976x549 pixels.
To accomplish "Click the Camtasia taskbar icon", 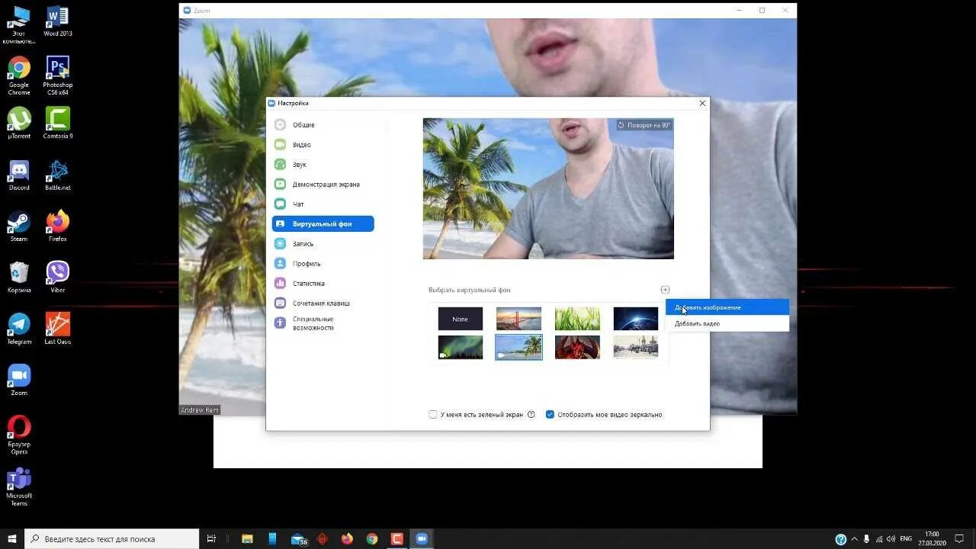I will coord(396,539).
